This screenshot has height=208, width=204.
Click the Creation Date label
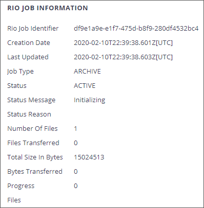click(29, 42)
